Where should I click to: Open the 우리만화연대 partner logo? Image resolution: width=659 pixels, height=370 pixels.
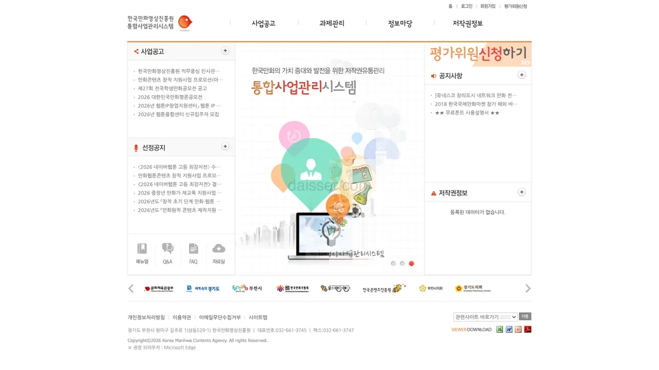(x=336, y=288)
